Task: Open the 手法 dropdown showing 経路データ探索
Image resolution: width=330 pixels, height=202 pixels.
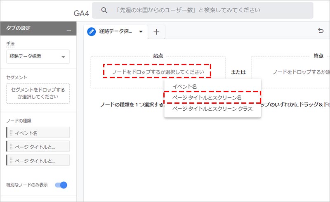Action: pos(38,57)
